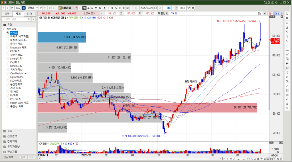292x162 pixels.
Task: Open the stock code dropdown arrow
Action: (x=37, y=8)
